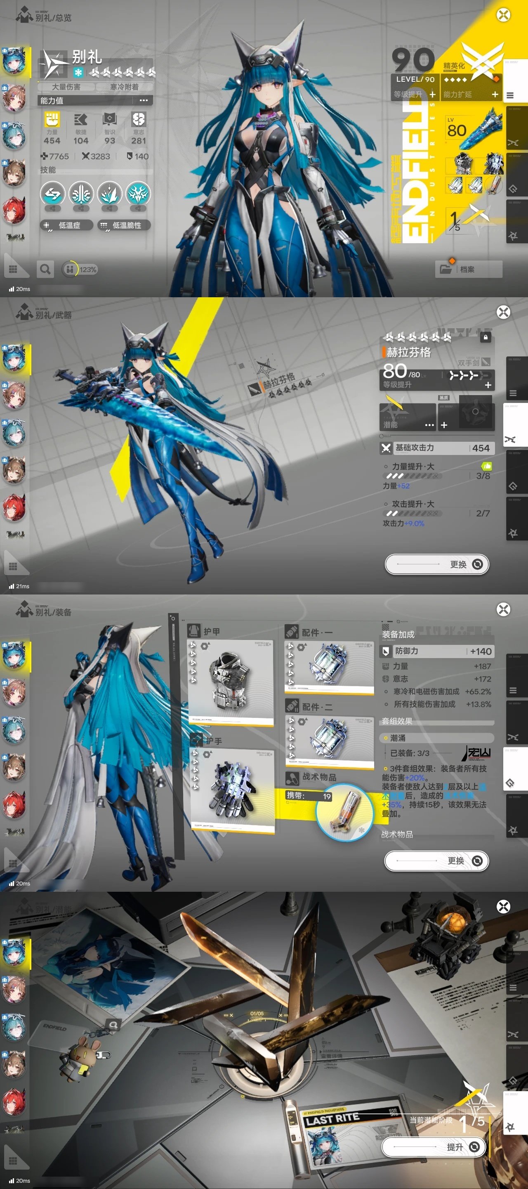The width and height of the screenshot is (528, 1189).
Task: Toggle the 大量伤害 trait tag
Action: [x=66, y=87]
